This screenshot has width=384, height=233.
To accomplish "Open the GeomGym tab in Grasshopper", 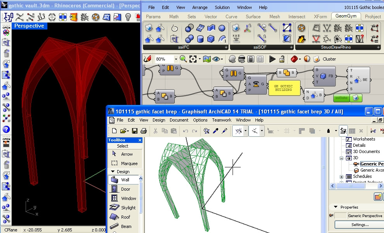I will point(346,16).
